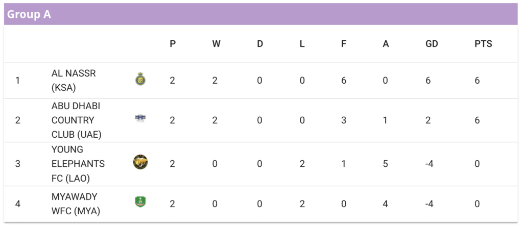Click the W (wins) column header
This screenshot has width=523, height=227.
[x=216, y=44]
